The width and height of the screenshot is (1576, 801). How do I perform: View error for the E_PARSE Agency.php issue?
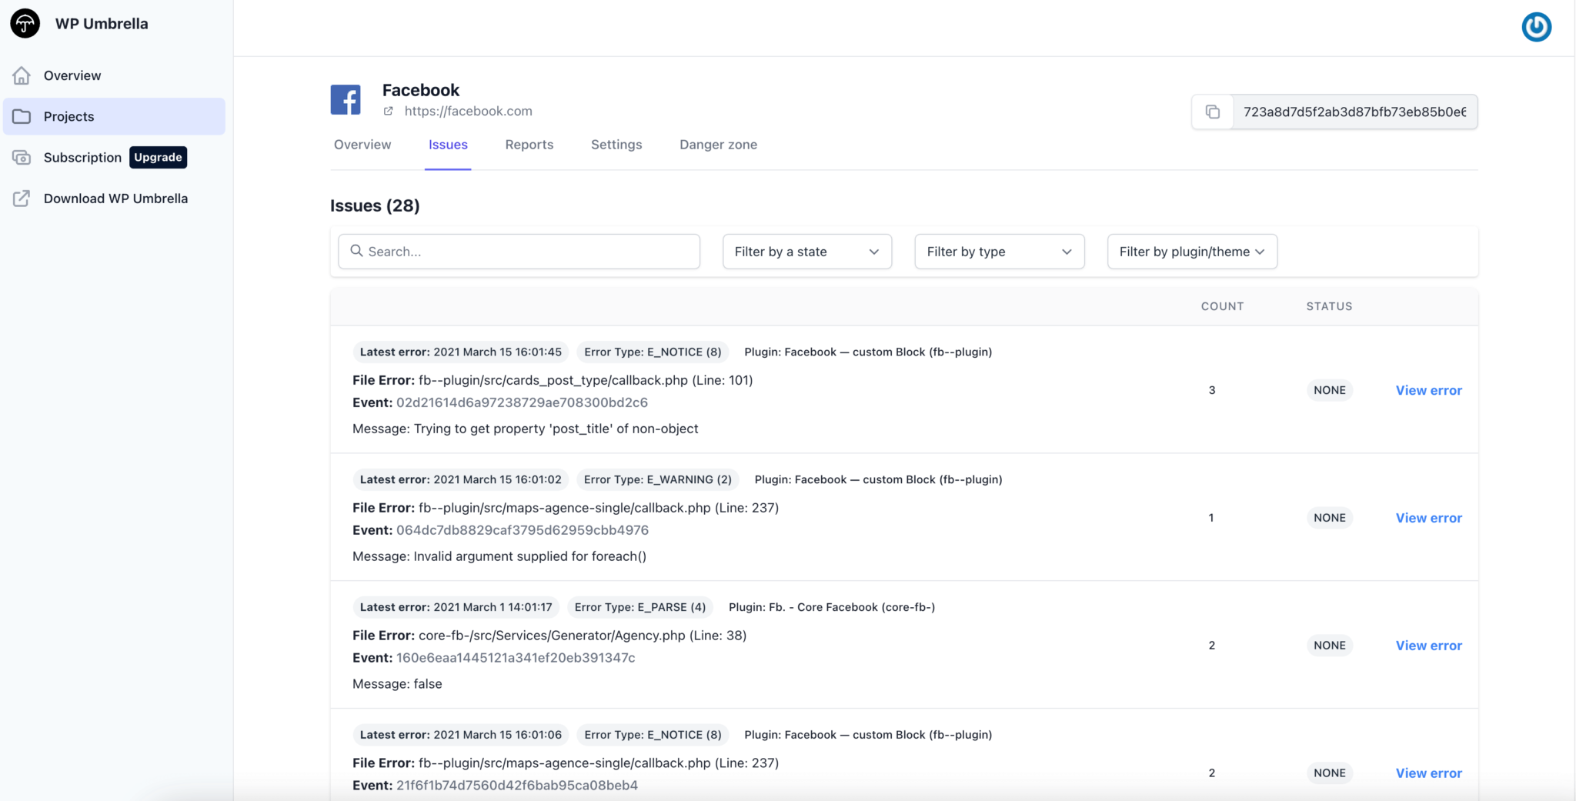coord(1428,646)
